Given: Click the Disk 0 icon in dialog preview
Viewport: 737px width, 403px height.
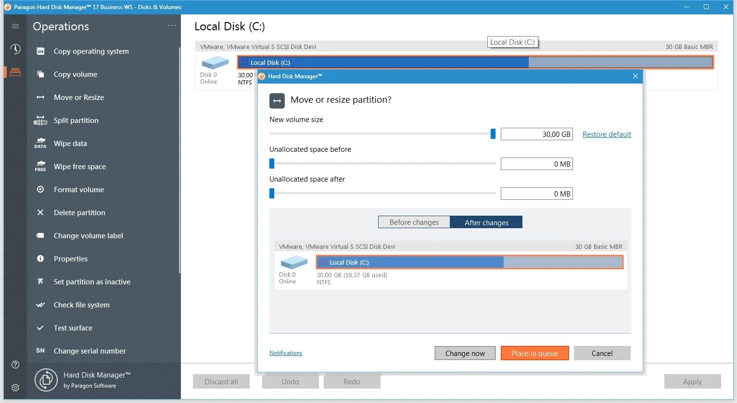Looking at the screenshot, I should pyautogui.click(x=294, y=262).
